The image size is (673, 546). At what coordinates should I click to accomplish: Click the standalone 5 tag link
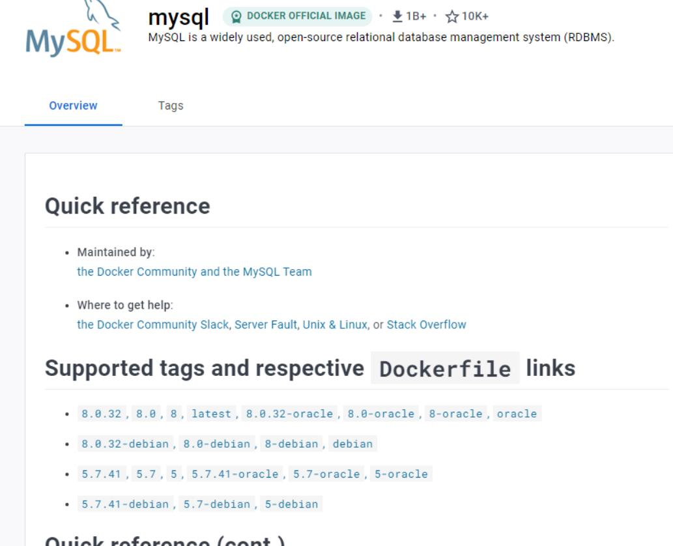173,474
